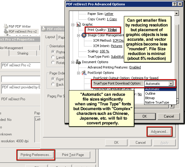Image resolution: width=185 pixels, height=167 pixels.
Task: Click the Paper Size Letter value
Action: 109,14
